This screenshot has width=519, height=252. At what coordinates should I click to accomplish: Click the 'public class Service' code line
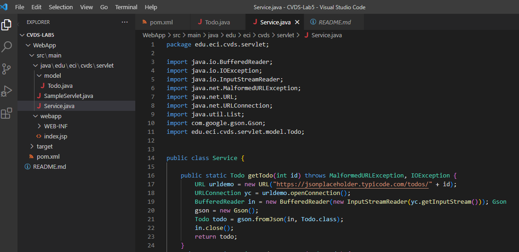pyautogui.click(x=205, y=158)
